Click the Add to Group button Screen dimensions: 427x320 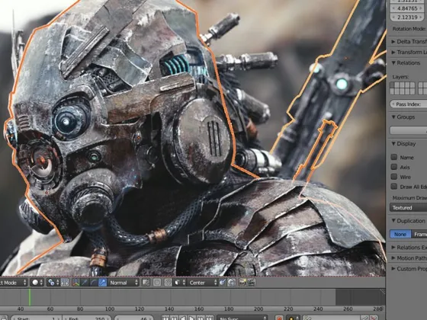click(x=409, y=130)
